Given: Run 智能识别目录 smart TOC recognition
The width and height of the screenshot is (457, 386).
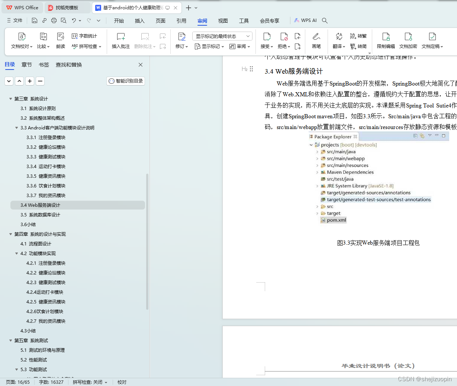Looking at the screenshot, I should (x=125, y=81).
